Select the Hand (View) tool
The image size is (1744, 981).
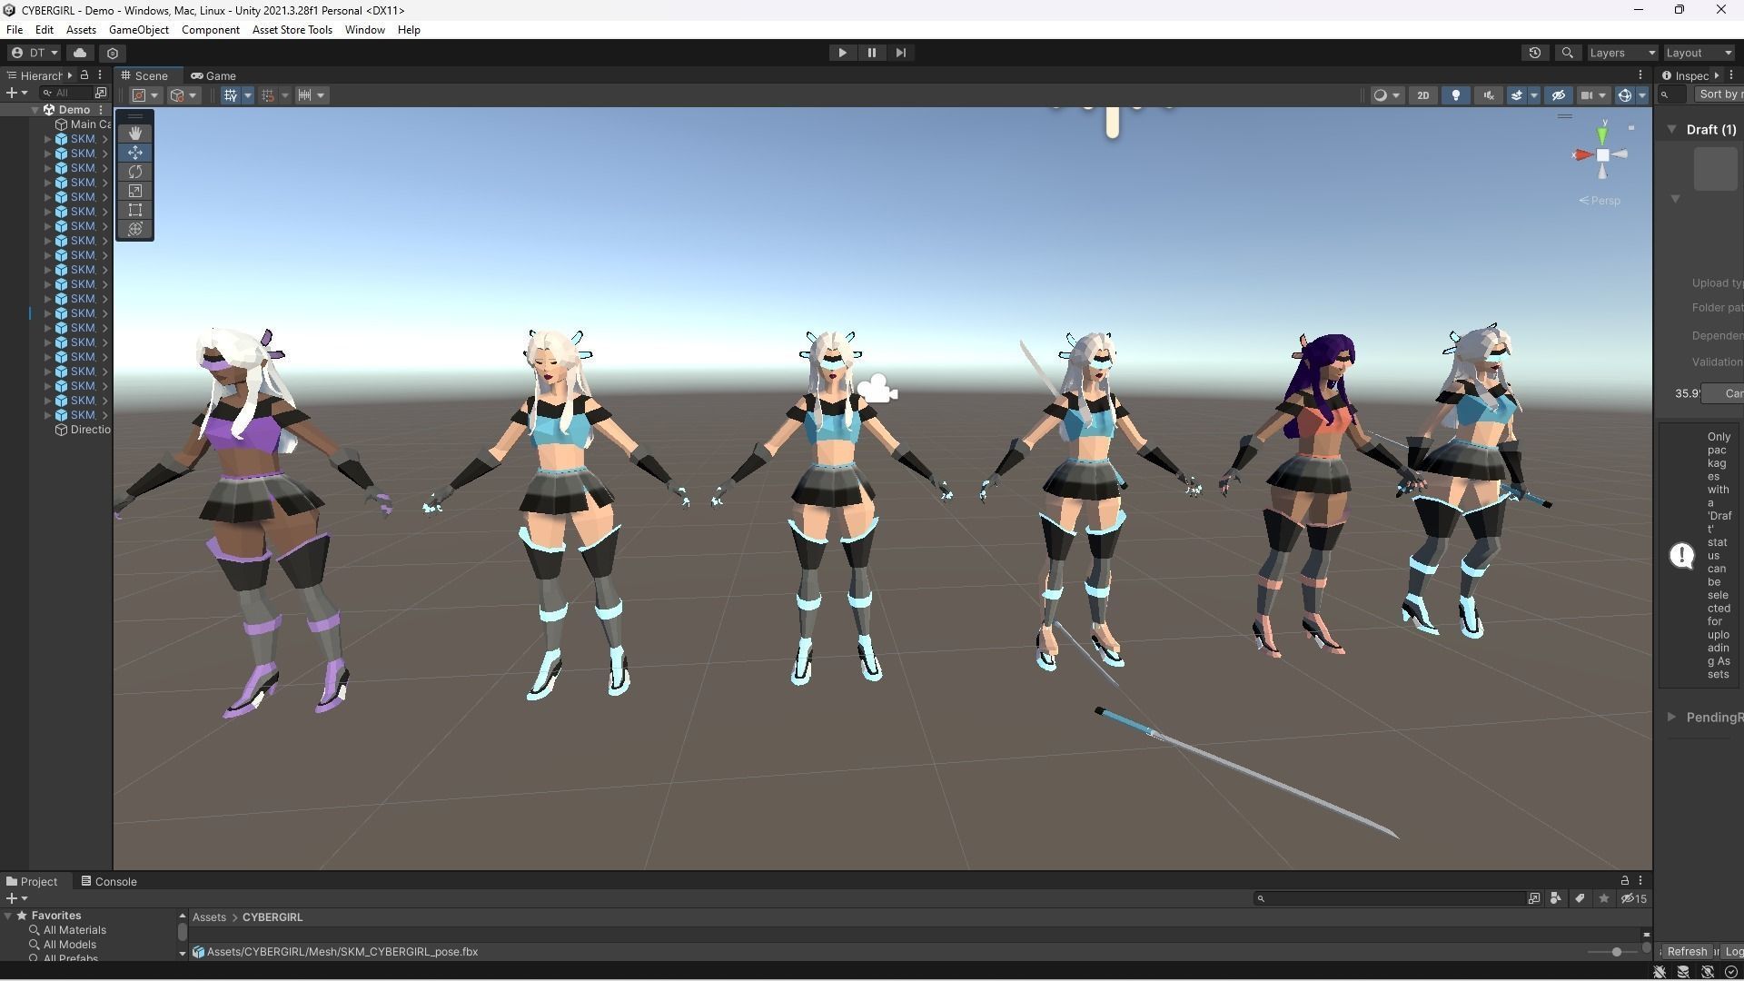pos(135,134)
